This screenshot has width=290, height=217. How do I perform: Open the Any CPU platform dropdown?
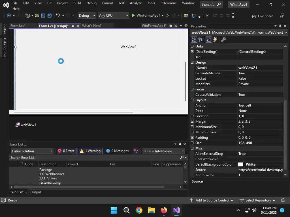(114, 16)
